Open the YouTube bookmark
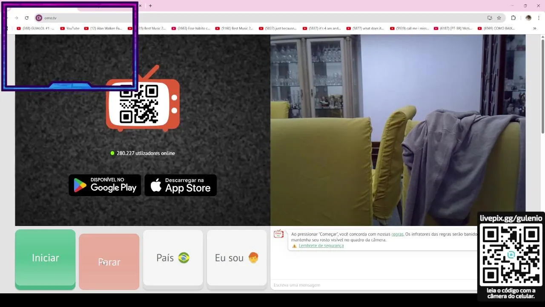545x307 pixels. 70,29
